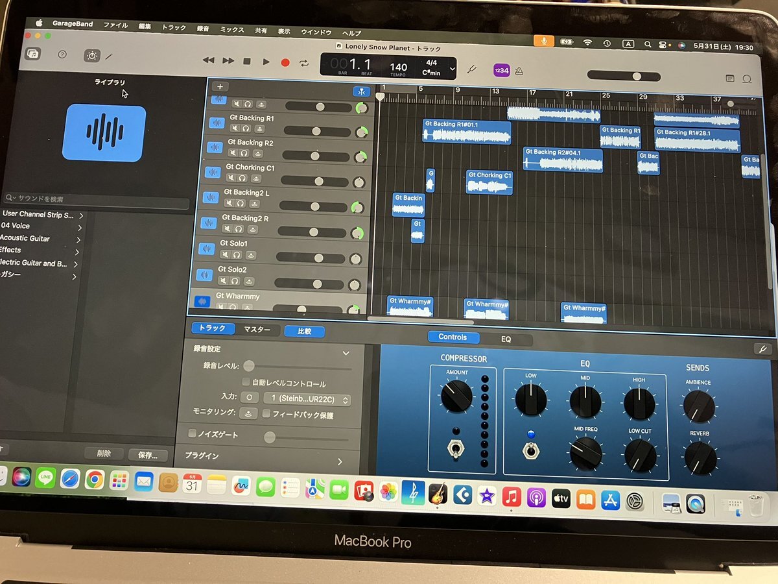Toggle the Cycle loop button

click(304, 63)
